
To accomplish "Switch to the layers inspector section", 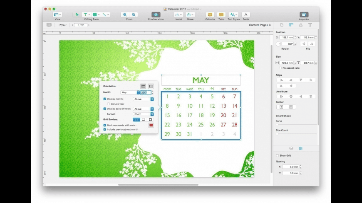I will 291,148.
